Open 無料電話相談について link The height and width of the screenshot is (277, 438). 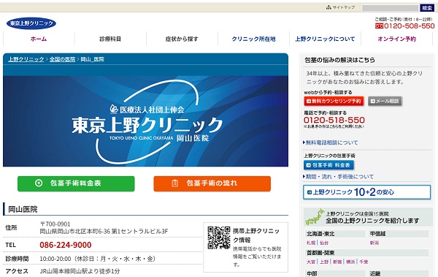[331, 143]
